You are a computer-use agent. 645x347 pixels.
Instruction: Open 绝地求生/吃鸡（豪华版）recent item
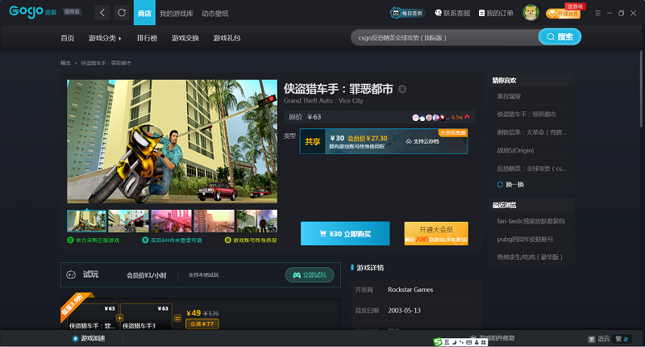(530, 257)
